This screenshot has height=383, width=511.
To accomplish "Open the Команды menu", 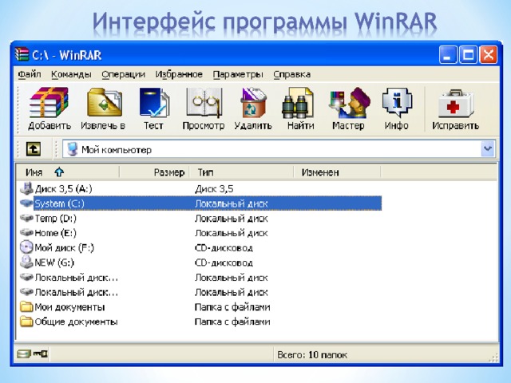I will tap(71, 74).
